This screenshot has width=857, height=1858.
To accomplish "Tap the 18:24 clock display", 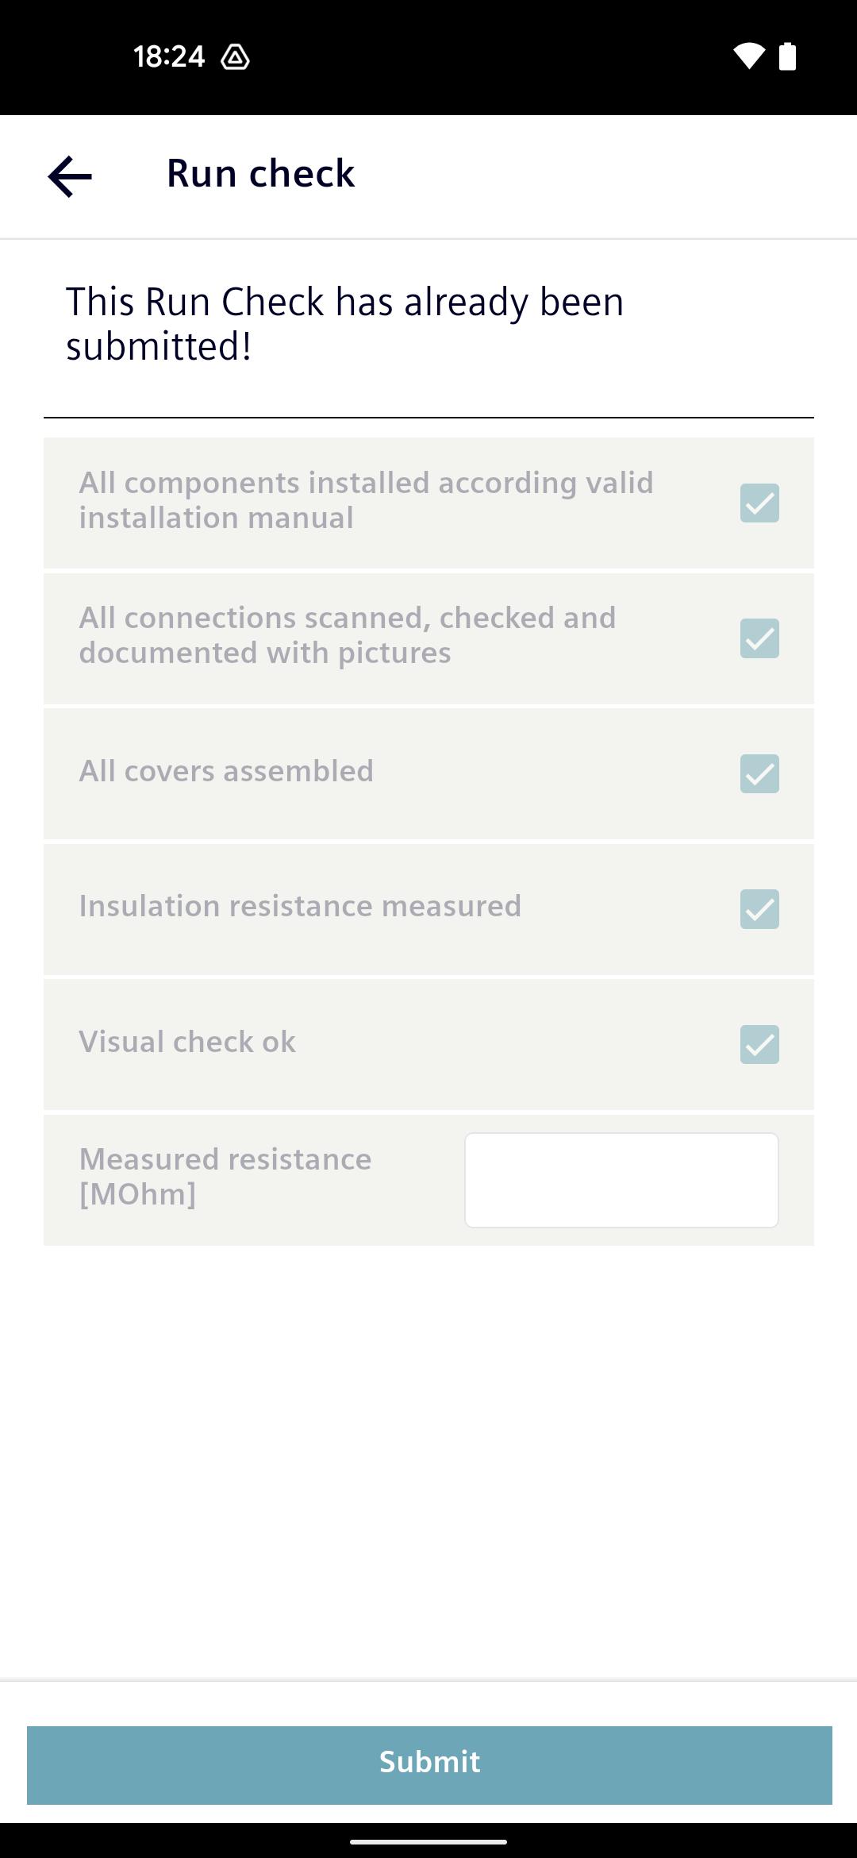I will tap(169, 57).
